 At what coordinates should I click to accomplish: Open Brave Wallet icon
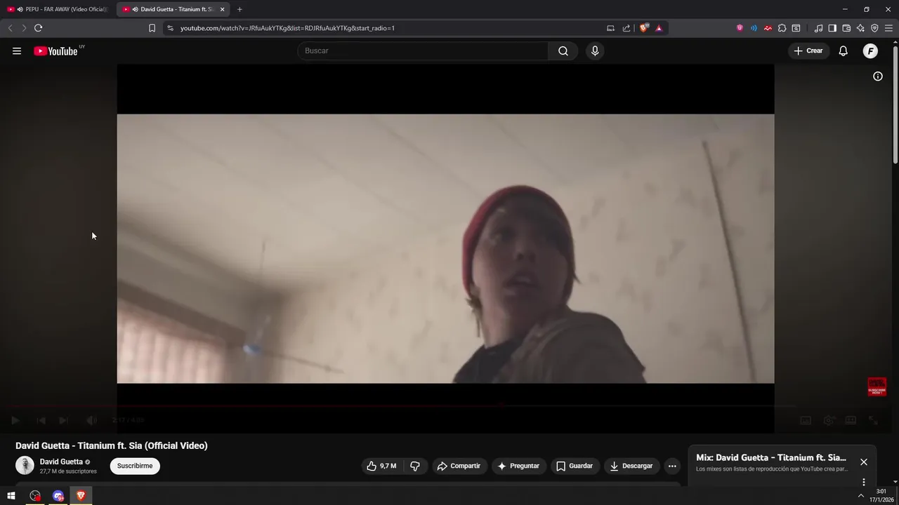[846, 28]
